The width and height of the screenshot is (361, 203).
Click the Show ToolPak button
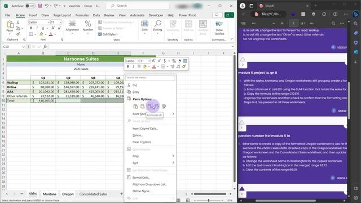click(219, 28)
